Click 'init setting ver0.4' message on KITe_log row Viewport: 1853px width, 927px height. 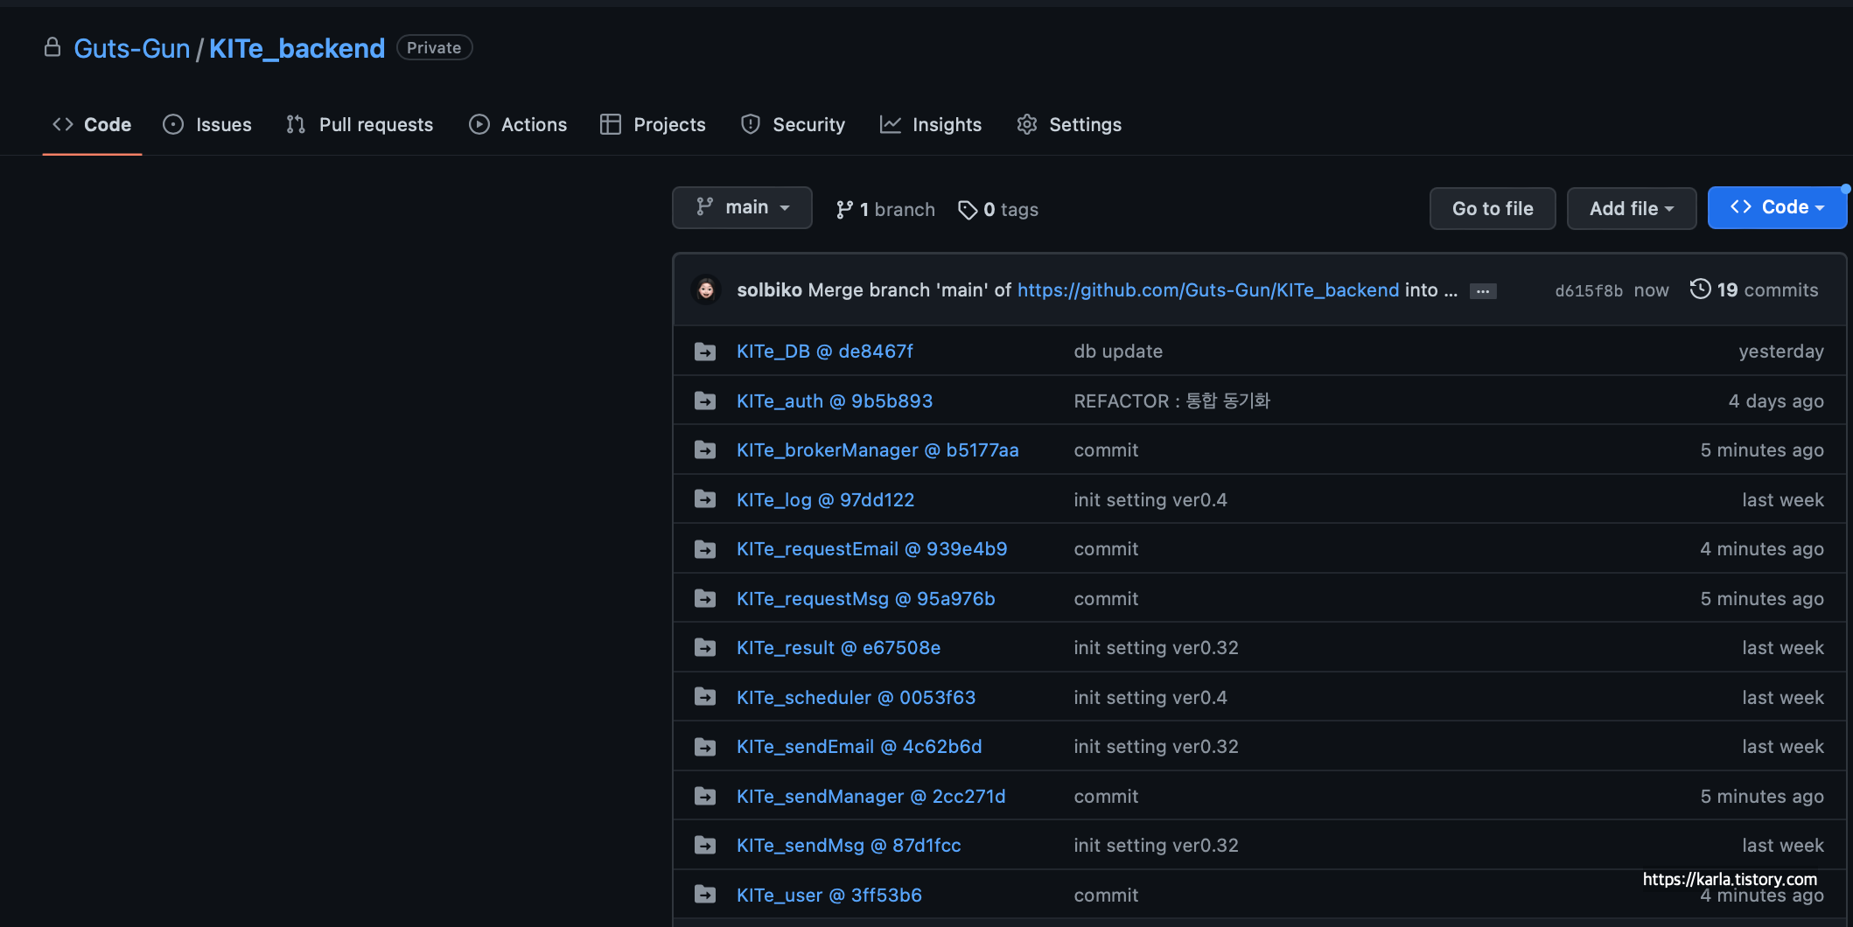[x=1150, y=499]
